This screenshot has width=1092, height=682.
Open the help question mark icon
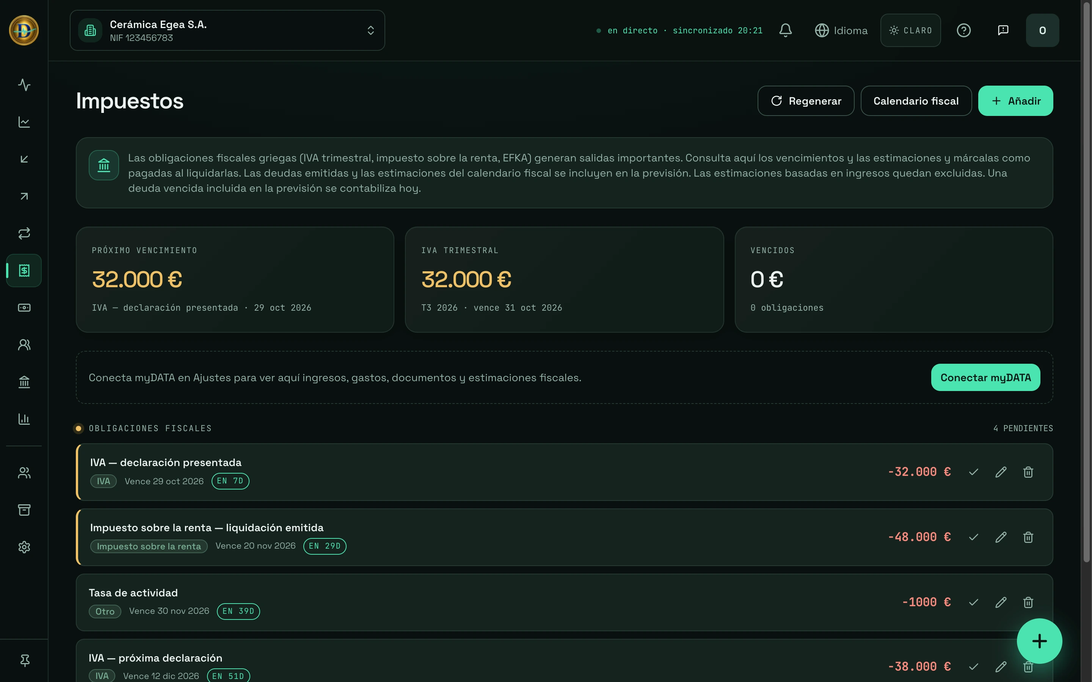(x=963, y=30)
